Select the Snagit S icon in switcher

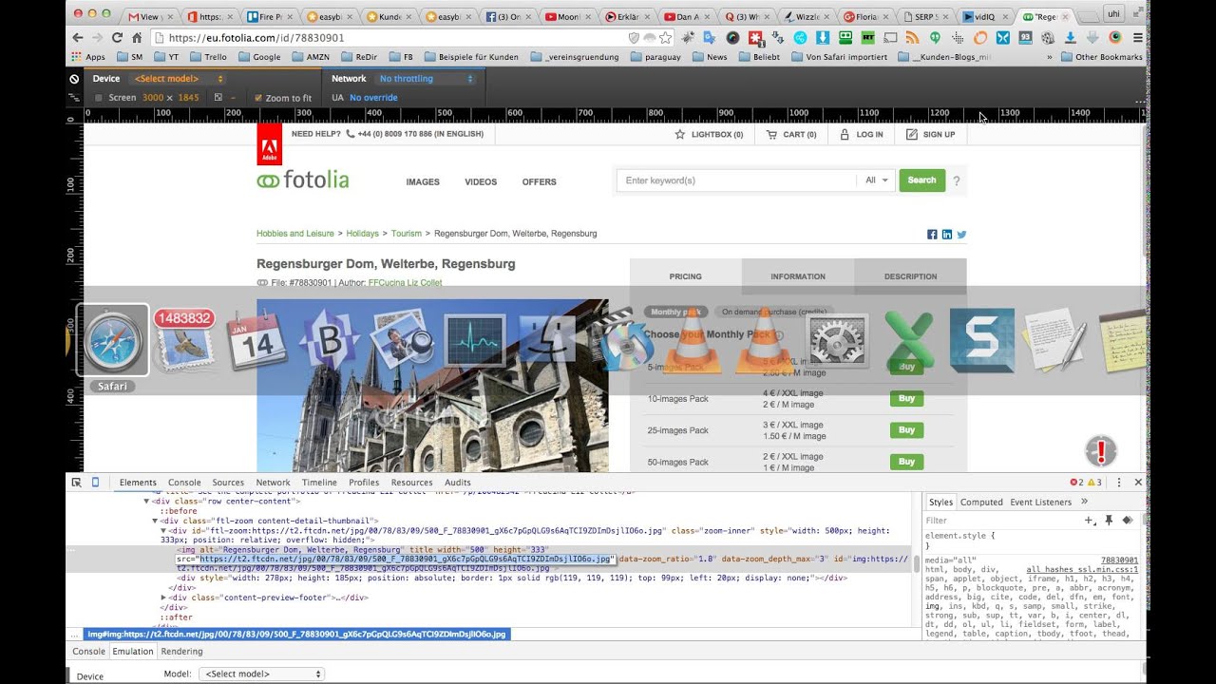(981, 340)
